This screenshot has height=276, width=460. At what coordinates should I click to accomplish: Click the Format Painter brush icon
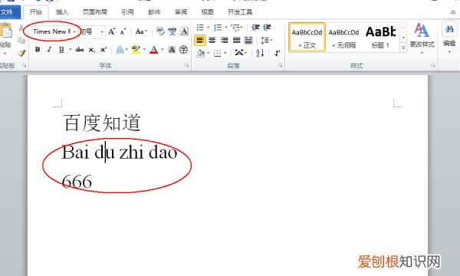21,53
